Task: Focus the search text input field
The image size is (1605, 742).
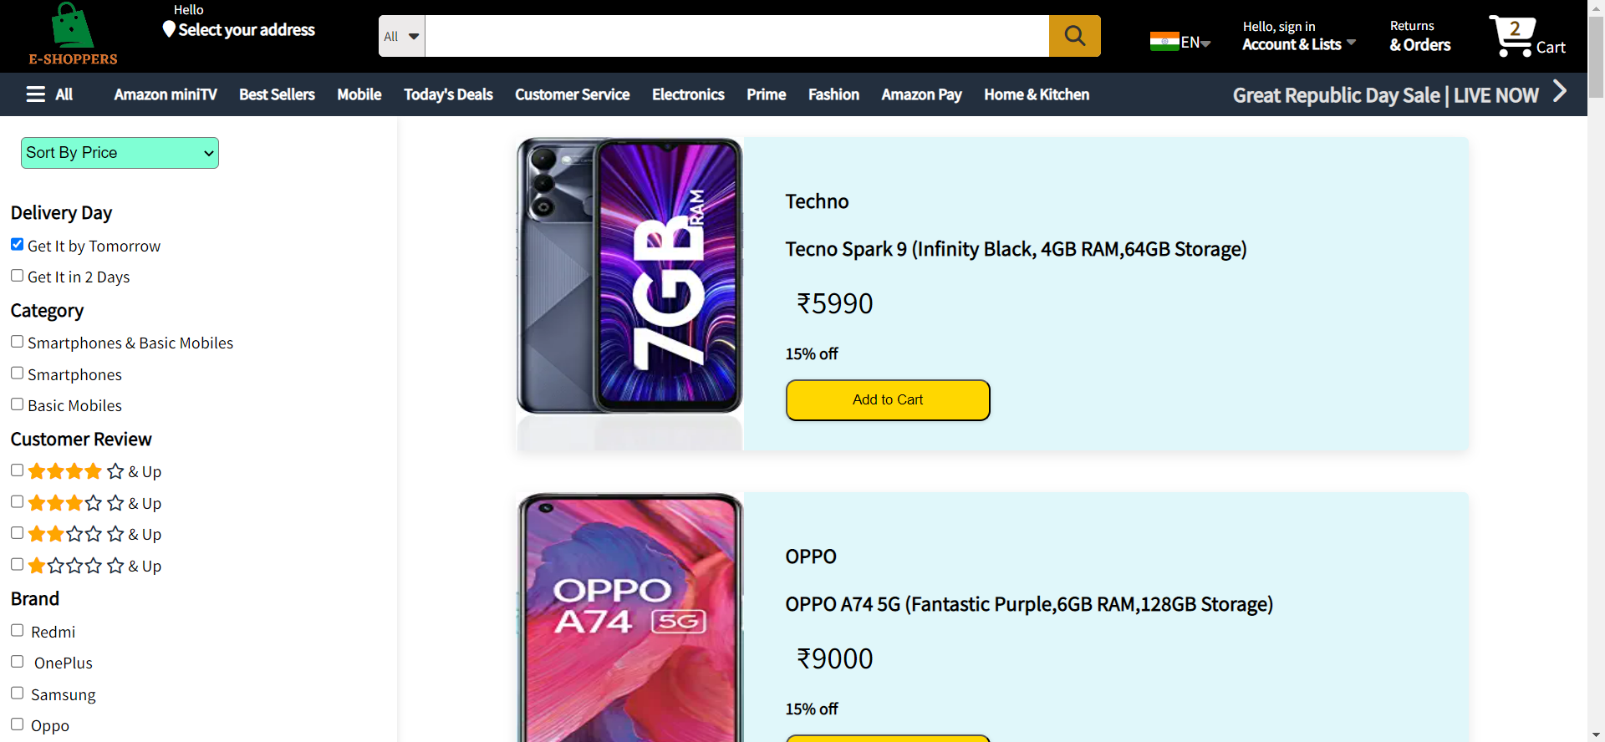Action: coord(736,36)
